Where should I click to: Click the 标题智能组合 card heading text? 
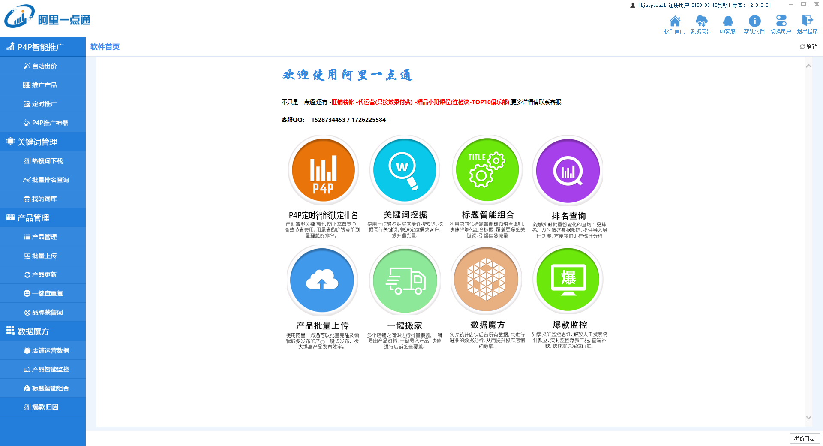487,215
